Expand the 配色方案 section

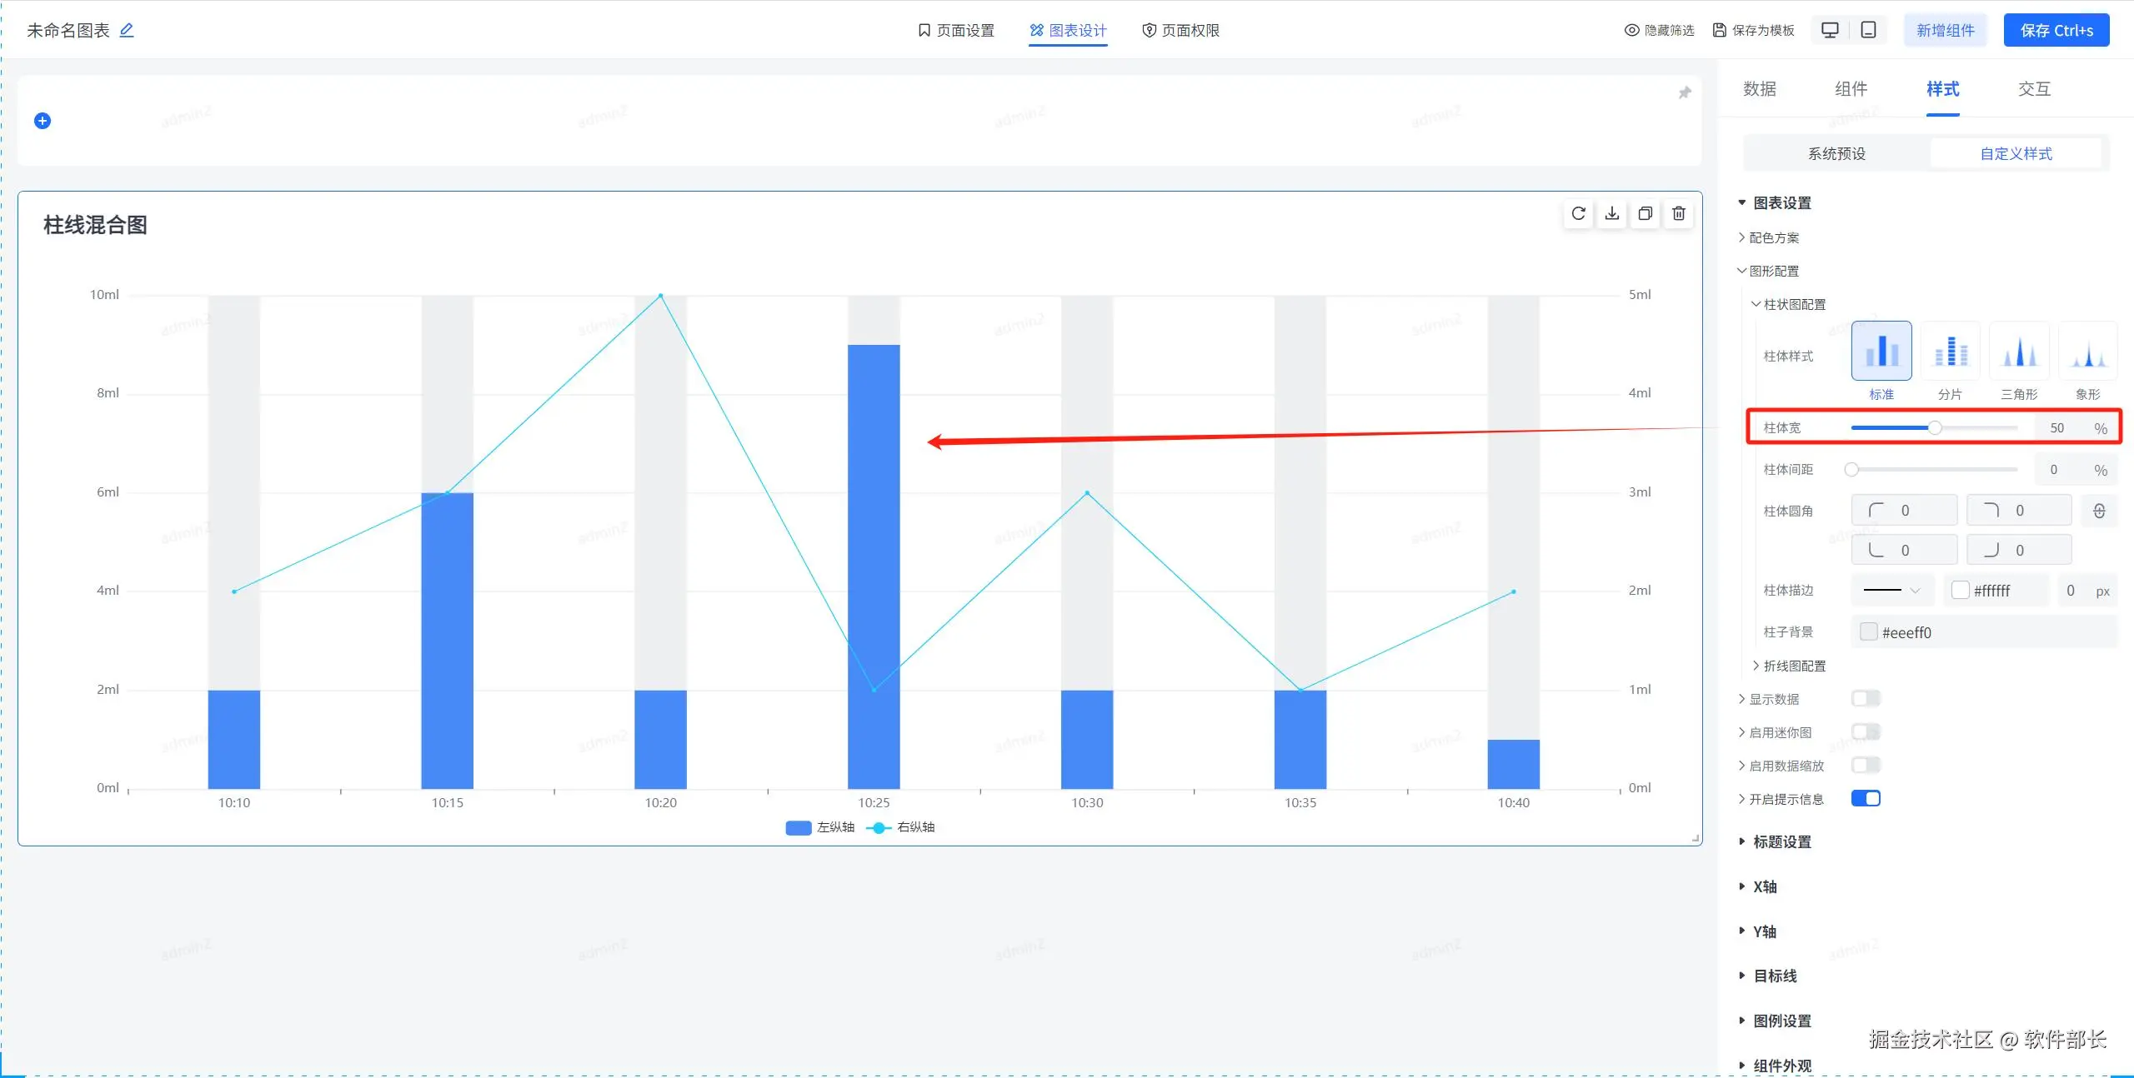1773,238
